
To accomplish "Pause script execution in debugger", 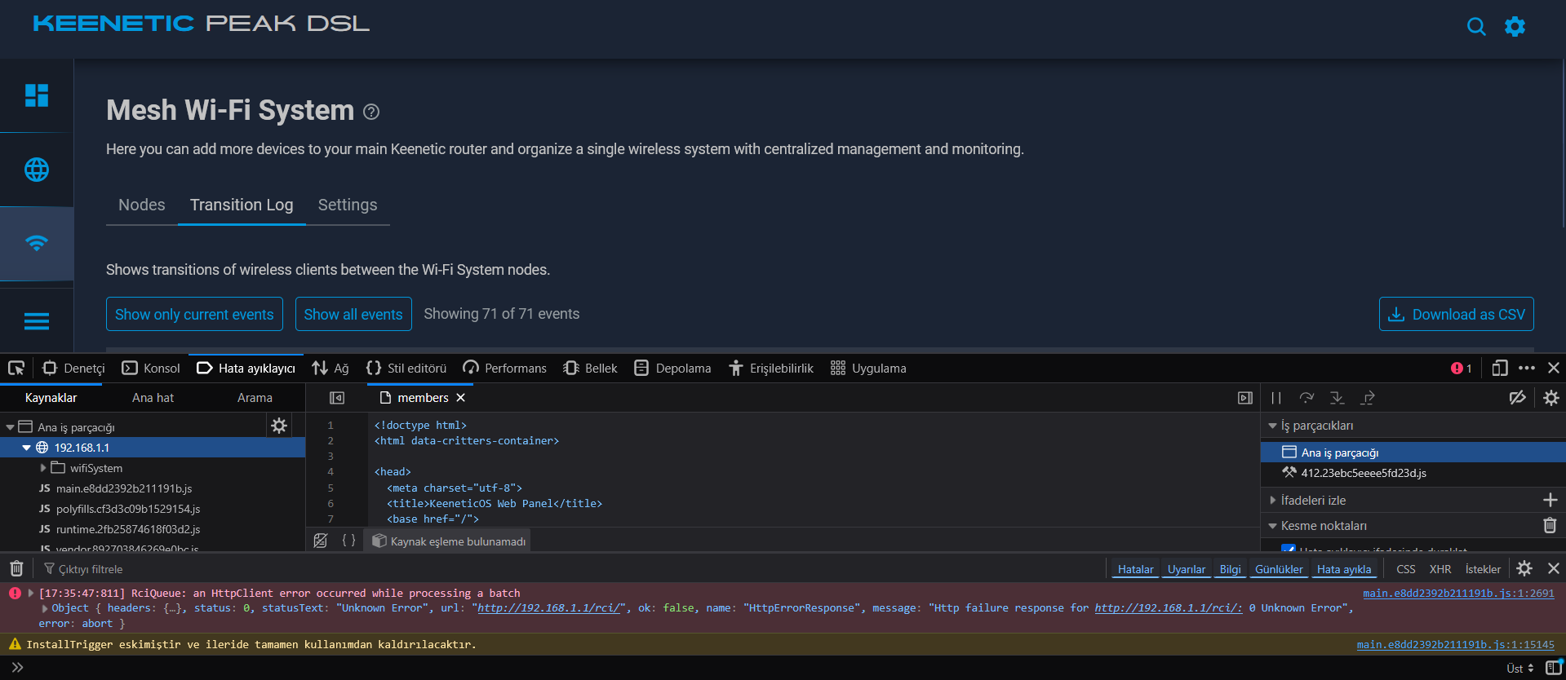I will coord(1276,398).
